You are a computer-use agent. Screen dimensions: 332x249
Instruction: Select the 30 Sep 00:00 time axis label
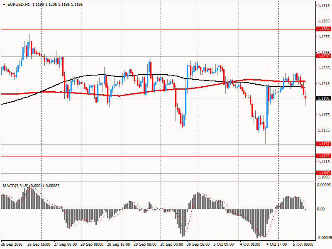[172, 244]
